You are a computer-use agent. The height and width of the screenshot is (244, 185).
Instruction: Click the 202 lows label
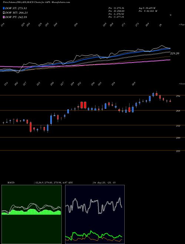(16, 84)
